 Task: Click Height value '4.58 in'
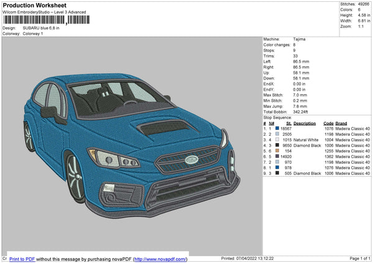364,15
